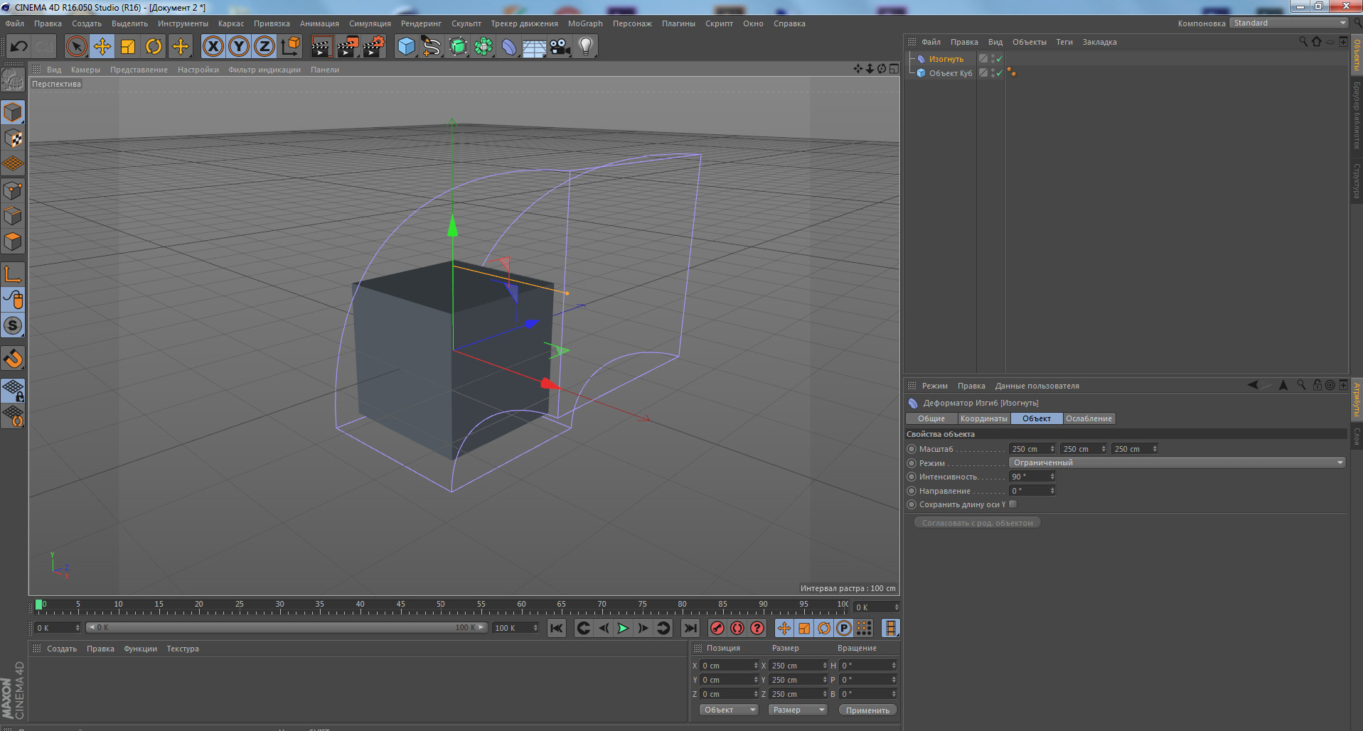The image size is (1363, 731).
Task: Click the red record keyframe button
Action: tap(717, 628)
